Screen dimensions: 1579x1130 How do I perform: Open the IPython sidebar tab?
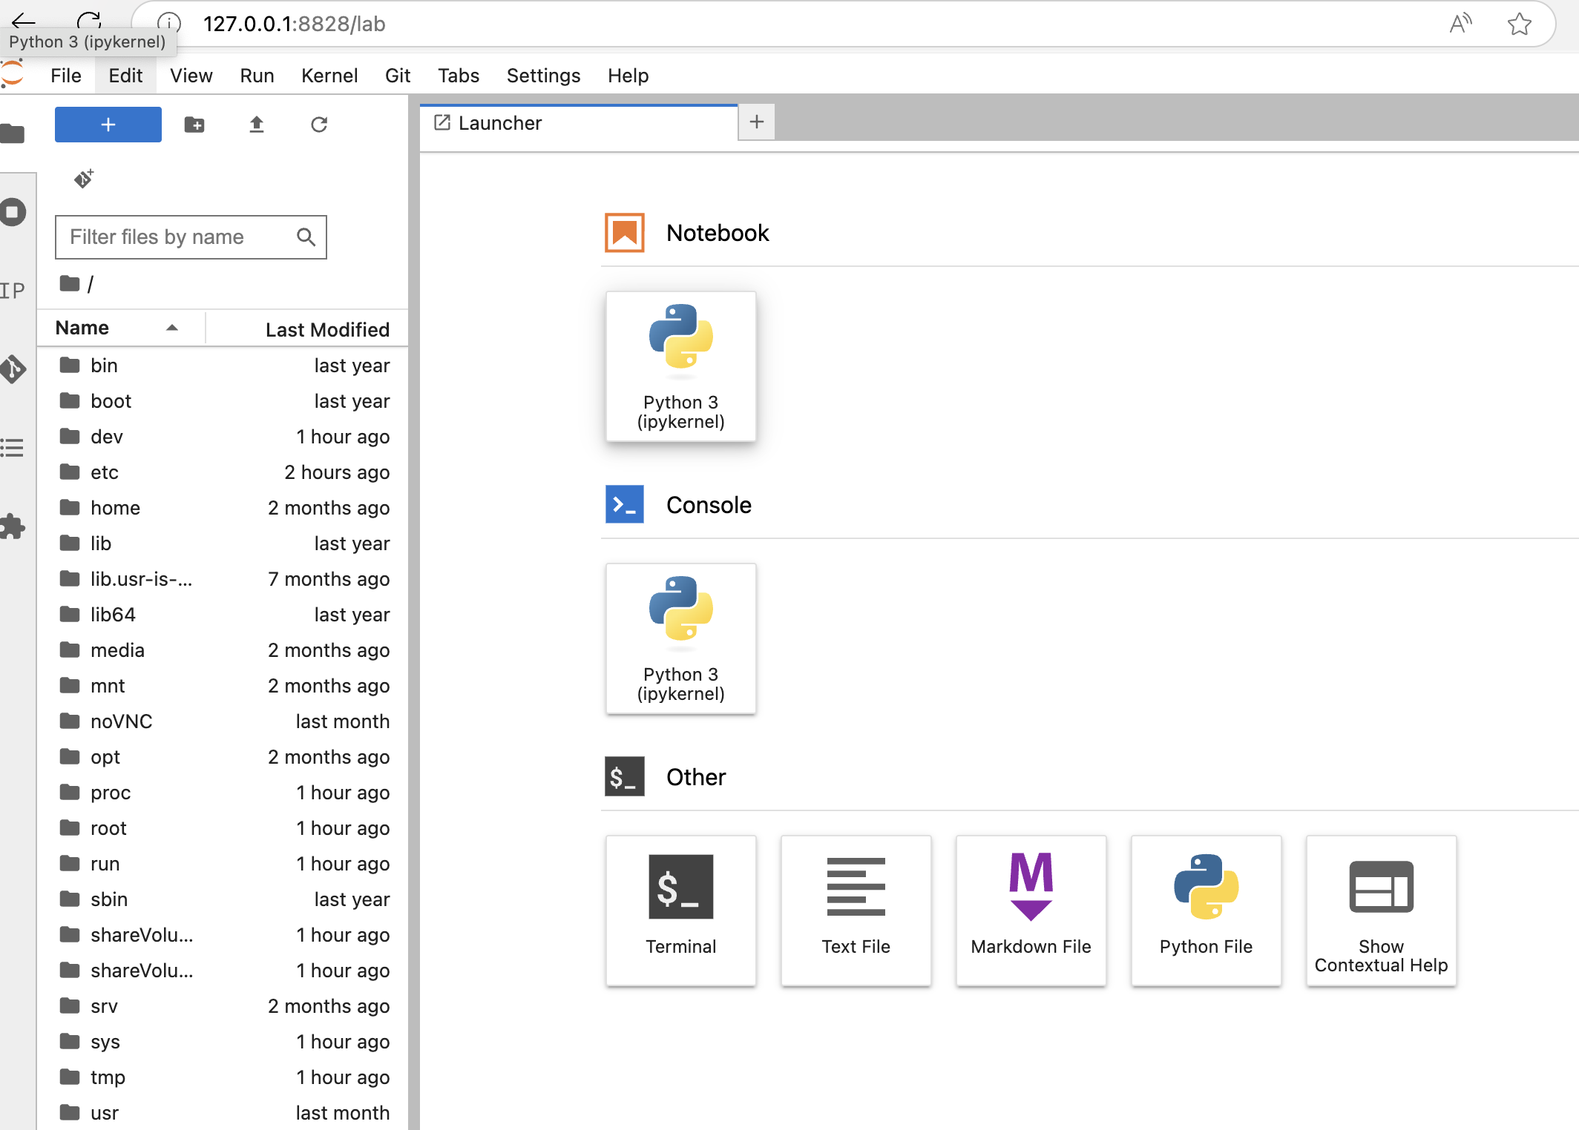coord(13,291)
